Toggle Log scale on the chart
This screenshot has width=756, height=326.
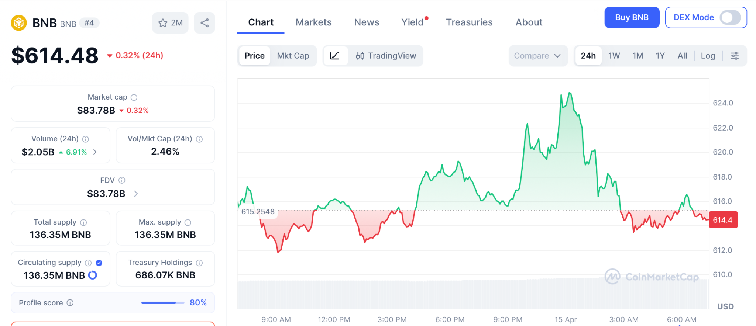click(708, 56)
